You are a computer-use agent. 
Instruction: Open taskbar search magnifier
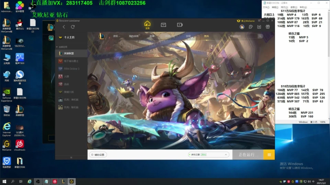[x=13, y=181]
